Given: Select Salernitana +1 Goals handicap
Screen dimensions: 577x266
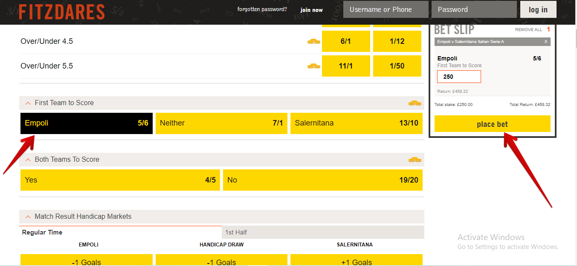Looking at the screenshot, I should tap(357, 260).
